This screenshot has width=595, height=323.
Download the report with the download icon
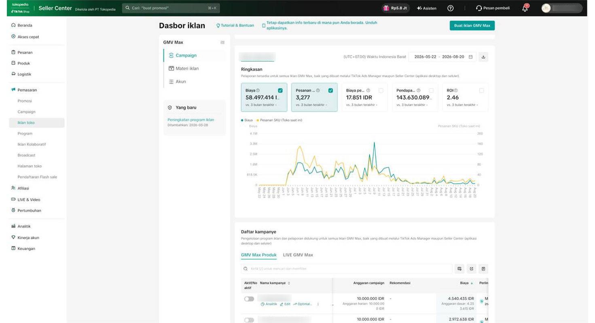pyautogui.click(x=483, y=57)
